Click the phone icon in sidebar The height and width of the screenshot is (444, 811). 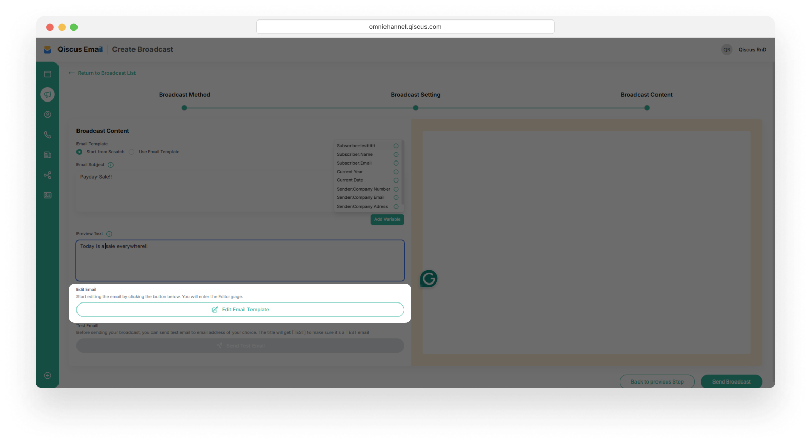point(48,135)
